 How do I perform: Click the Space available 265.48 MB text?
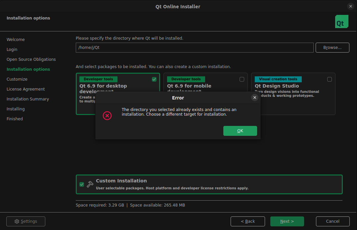click(157, 205)
